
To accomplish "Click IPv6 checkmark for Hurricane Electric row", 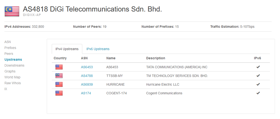I will click(x=258, y=84).
